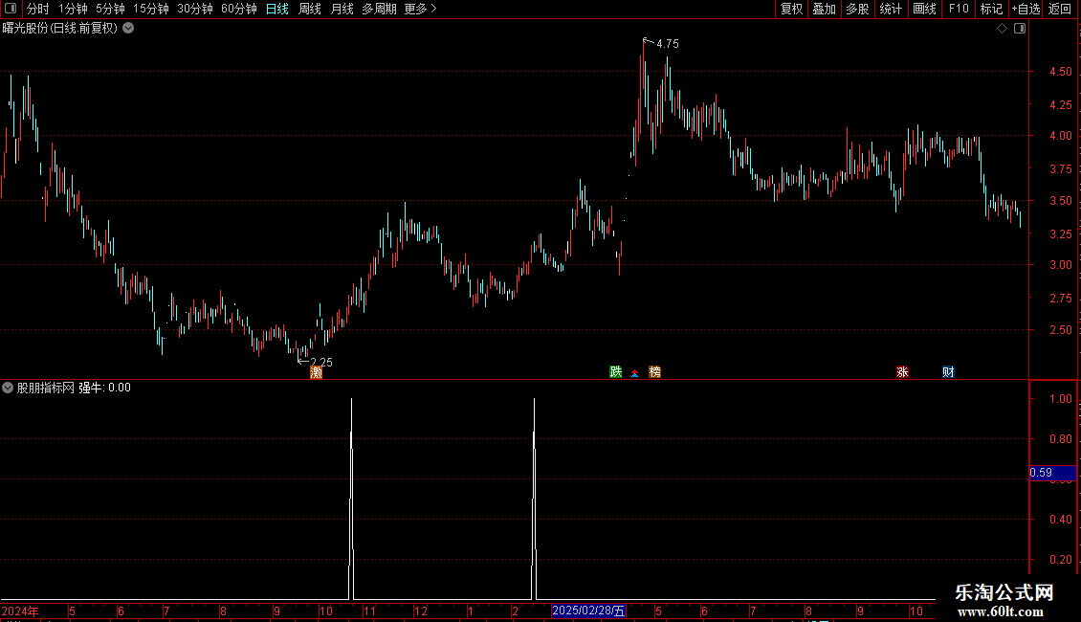Expand the 股朋指标网 indicator dropdown arrow
The height and width of the screenshot is (622, 1081).
tap(8, 388)
